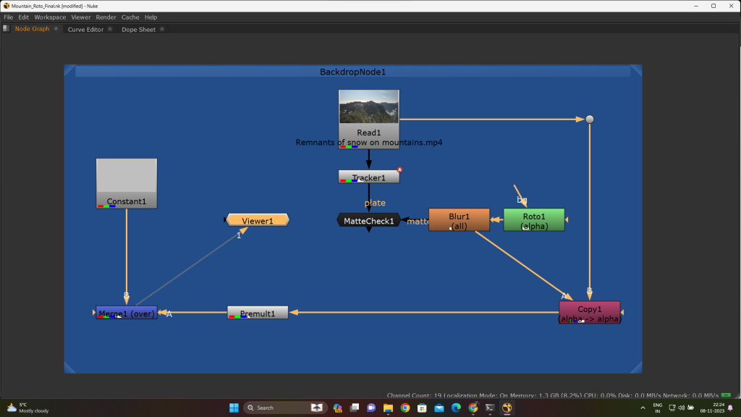Select the Merge1 (over) node
Screen dimensions: 741x417
click(x=127, y=313)
